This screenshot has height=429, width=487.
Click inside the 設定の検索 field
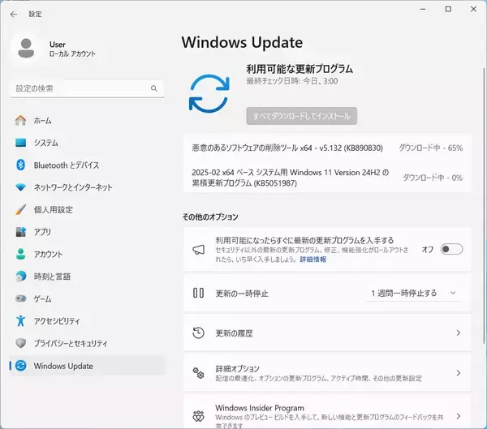click(x=87, y=88)
